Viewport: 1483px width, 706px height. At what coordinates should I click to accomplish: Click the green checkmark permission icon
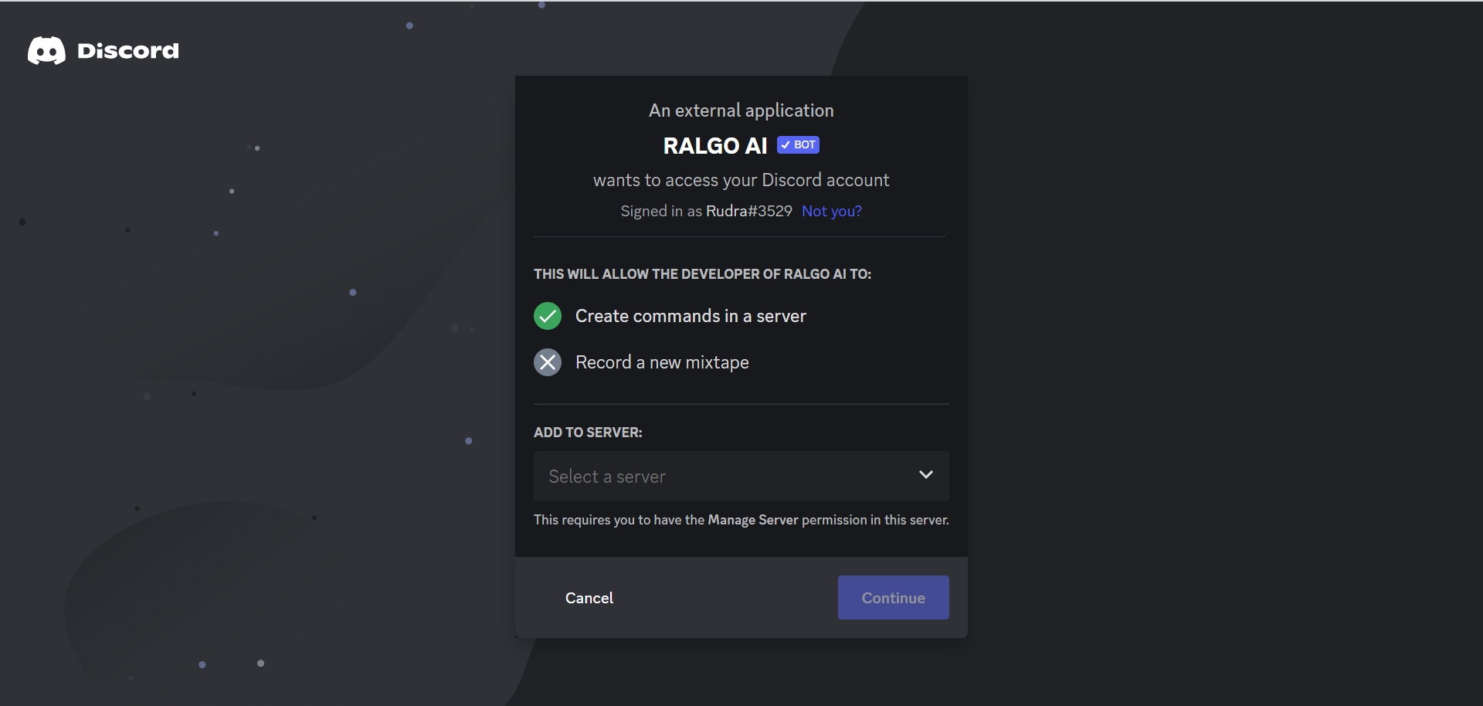point(548,316)
